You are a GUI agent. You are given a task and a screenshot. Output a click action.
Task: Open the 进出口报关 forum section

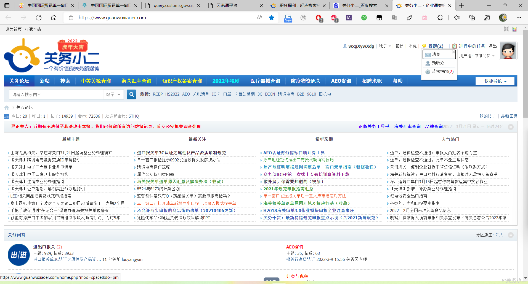44,247
